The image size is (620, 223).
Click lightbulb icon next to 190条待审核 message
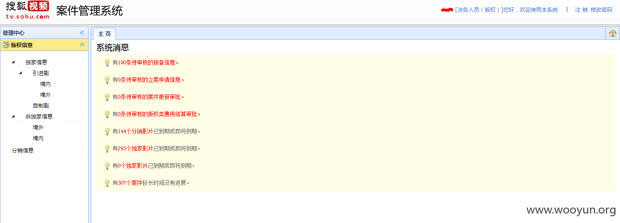(x=107, y=63)
